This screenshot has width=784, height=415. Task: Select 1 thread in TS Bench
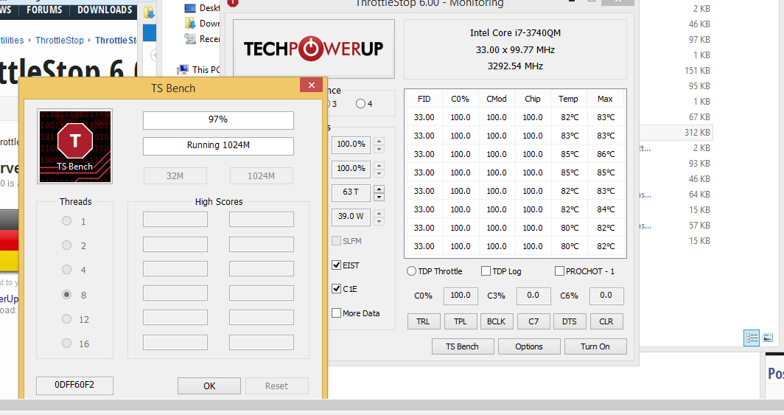[66, 221]
